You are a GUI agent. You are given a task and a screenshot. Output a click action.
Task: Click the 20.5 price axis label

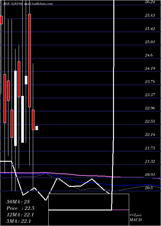pos(149,188)
